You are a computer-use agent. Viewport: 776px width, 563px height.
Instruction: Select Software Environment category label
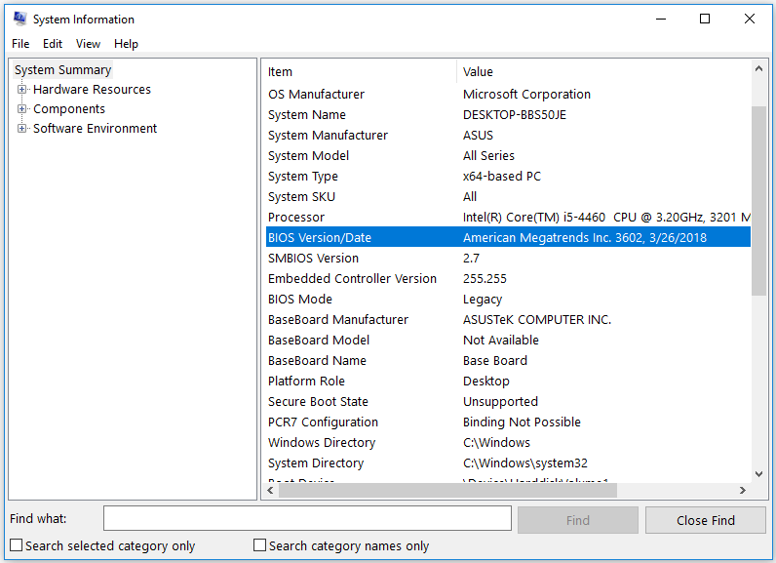(95, 128)
